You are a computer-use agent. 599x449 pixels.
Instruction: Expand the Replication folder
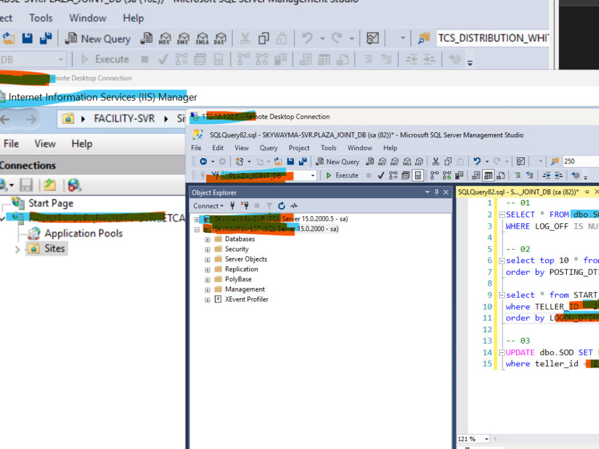(x=207, y=270)
